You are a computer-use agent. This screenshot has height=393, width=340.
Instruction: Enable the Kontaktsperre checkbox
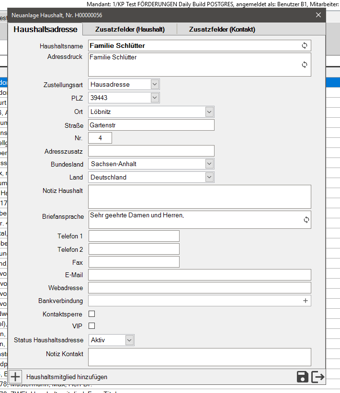coord(92,314)
